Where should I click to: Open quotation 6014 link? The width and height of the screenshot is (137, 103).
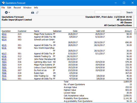(4, 40)
